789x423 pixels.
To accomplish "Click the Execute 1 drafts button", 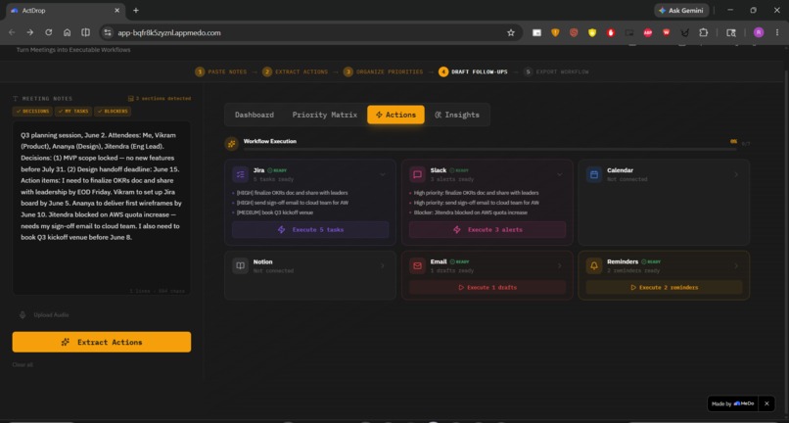I will [x=487, y=288].
